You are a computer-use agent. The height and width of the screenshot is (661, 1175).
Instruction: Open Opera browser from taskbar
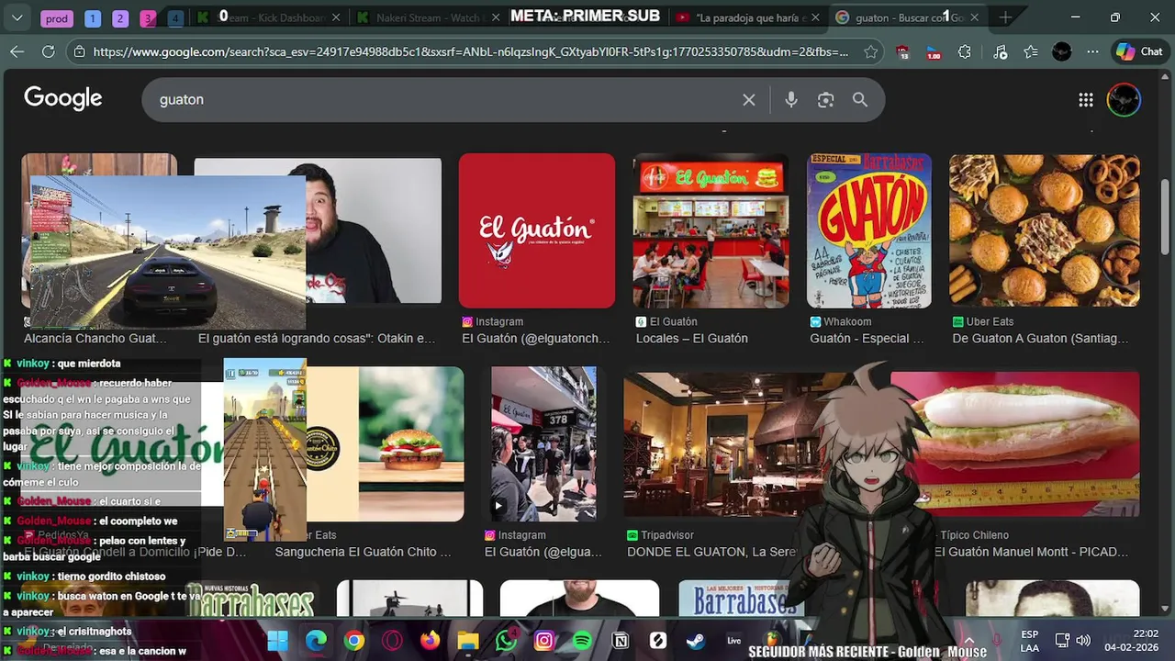click(x=392, y=640)
